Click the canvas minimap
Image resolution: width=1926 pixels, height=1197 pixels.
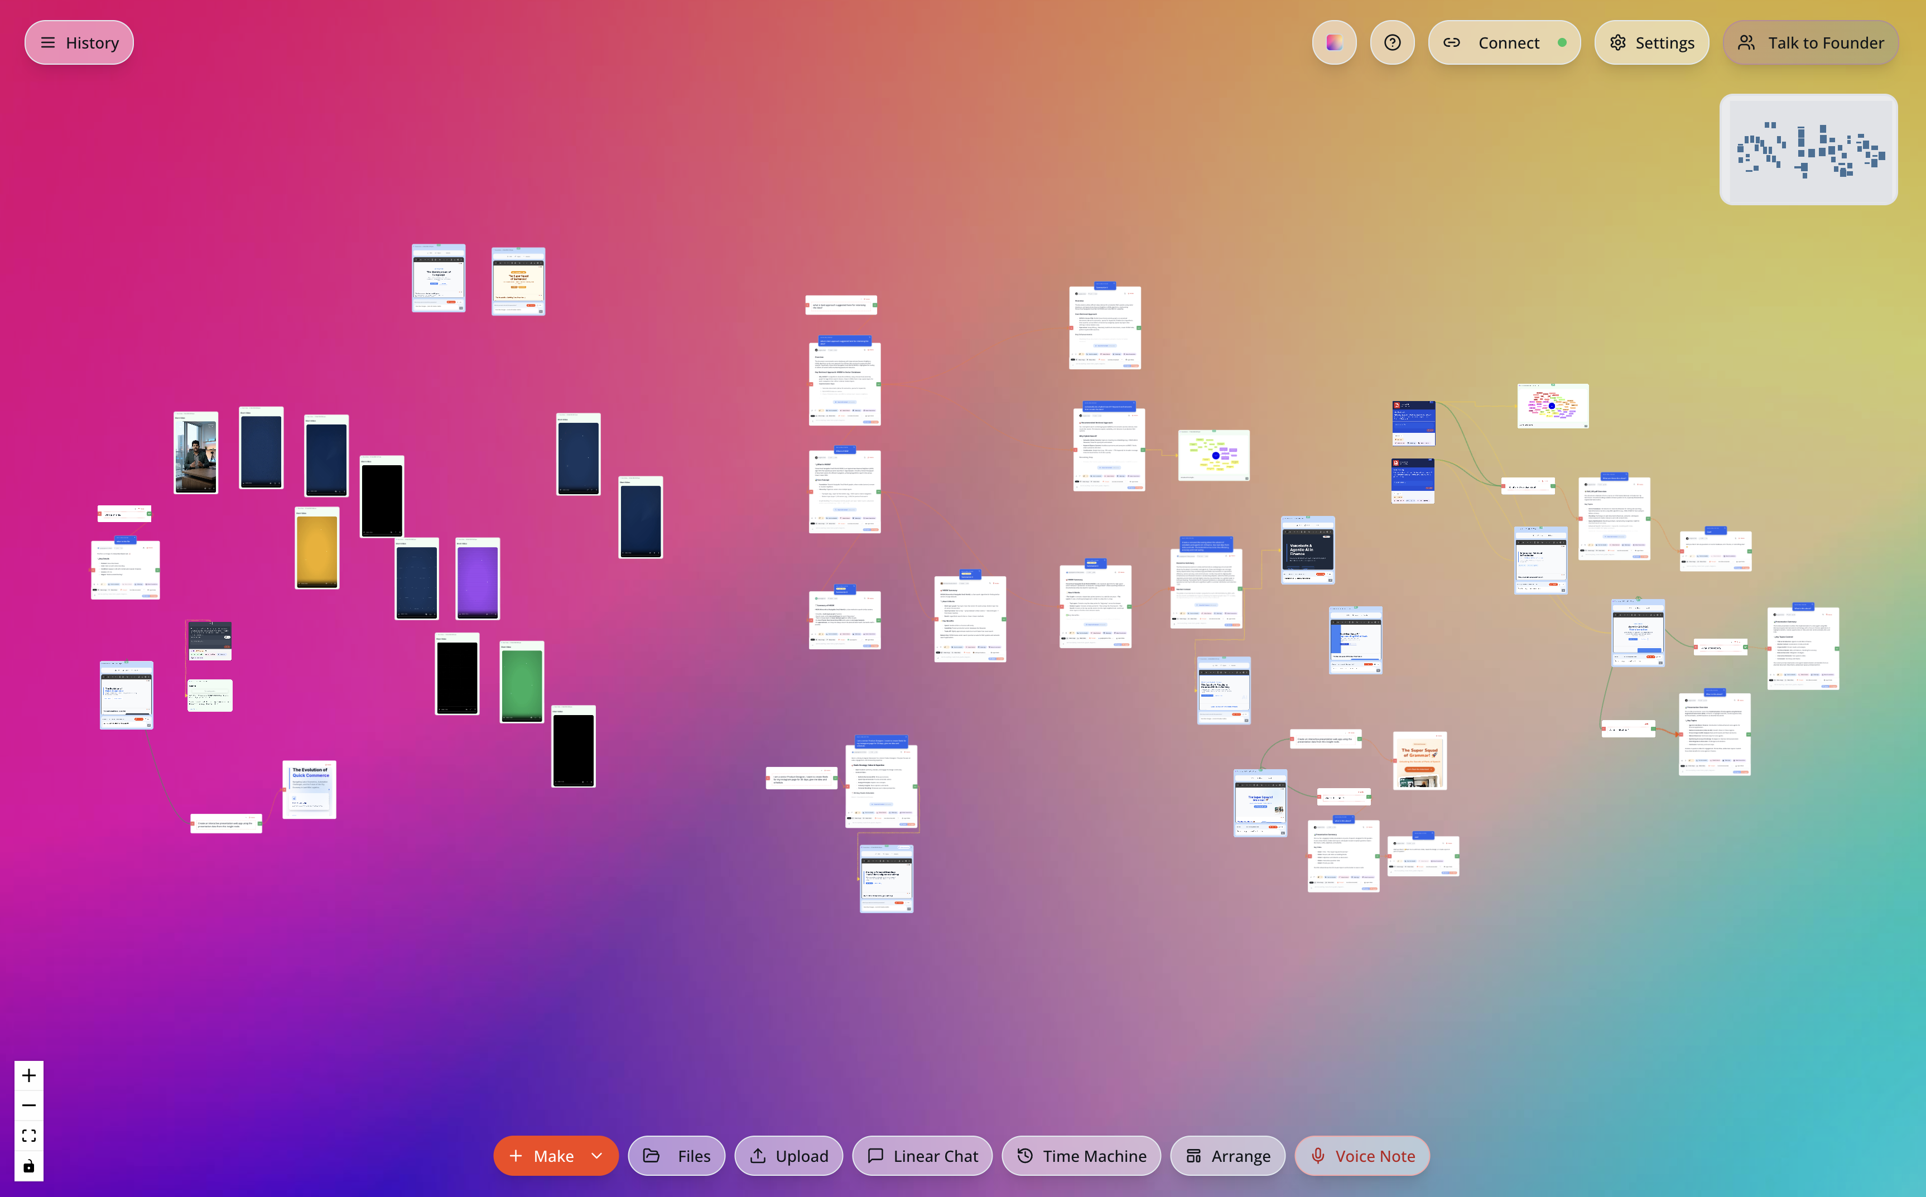(x=1808, y=149)
